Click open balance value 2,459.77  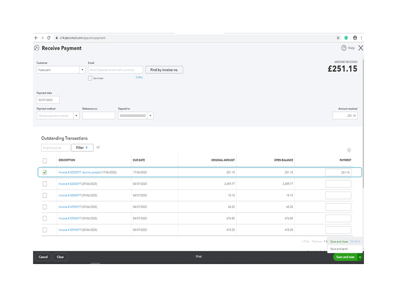(x=288, y=184)
